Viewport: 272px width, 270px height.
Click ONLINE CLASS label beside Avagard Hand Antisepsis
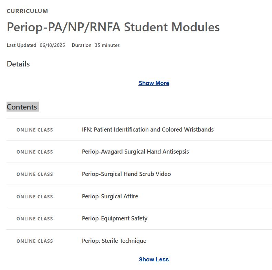coord(35,152)
